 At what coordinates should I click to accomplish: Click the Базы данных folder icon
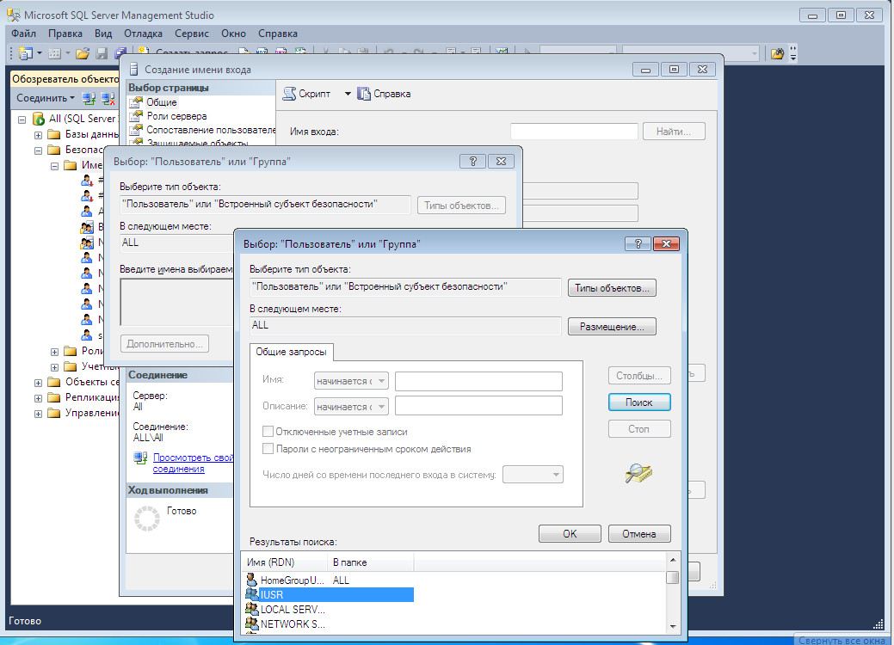click(54, 134)
